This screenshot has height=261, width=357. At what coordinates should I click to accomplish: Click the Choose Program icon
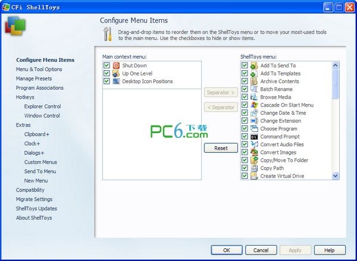coord(254,128)
